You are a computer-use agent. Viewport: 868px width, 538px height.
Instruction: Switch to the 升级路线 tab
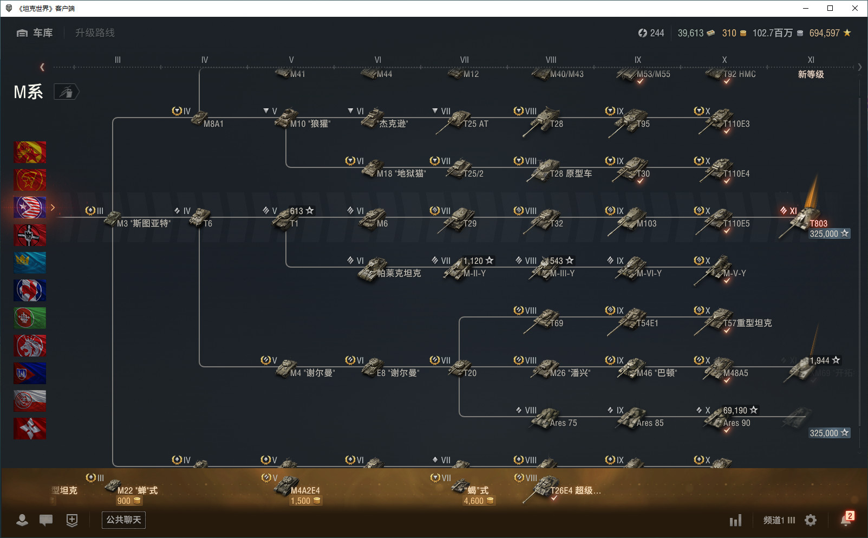coord(95,33)
